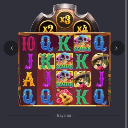Click the yellow A symbol
Image resolution: width=128 pixels, height=128 pixels.
click(29, 79)
